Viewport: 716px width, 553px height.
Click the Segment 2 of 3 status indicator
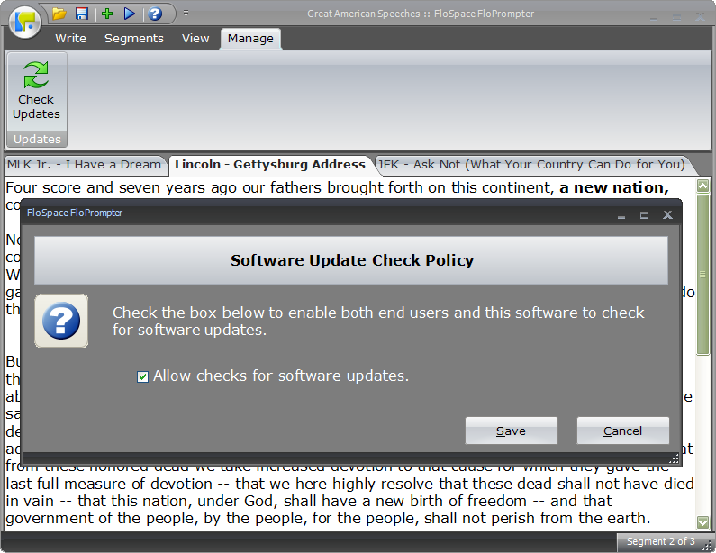pos(660,541)
